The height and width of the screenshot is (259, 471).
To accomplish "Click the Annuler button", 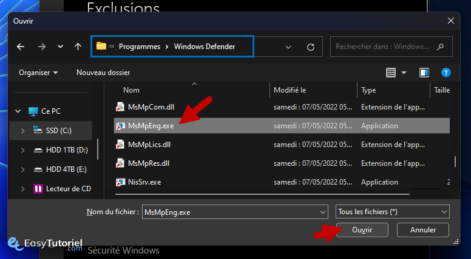I will [423, 230].
